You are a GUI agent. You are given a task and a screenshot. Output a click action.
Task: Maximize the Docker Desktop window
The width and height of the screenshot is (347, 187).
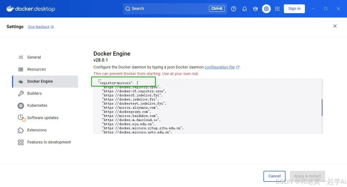[x=325, y=9]
